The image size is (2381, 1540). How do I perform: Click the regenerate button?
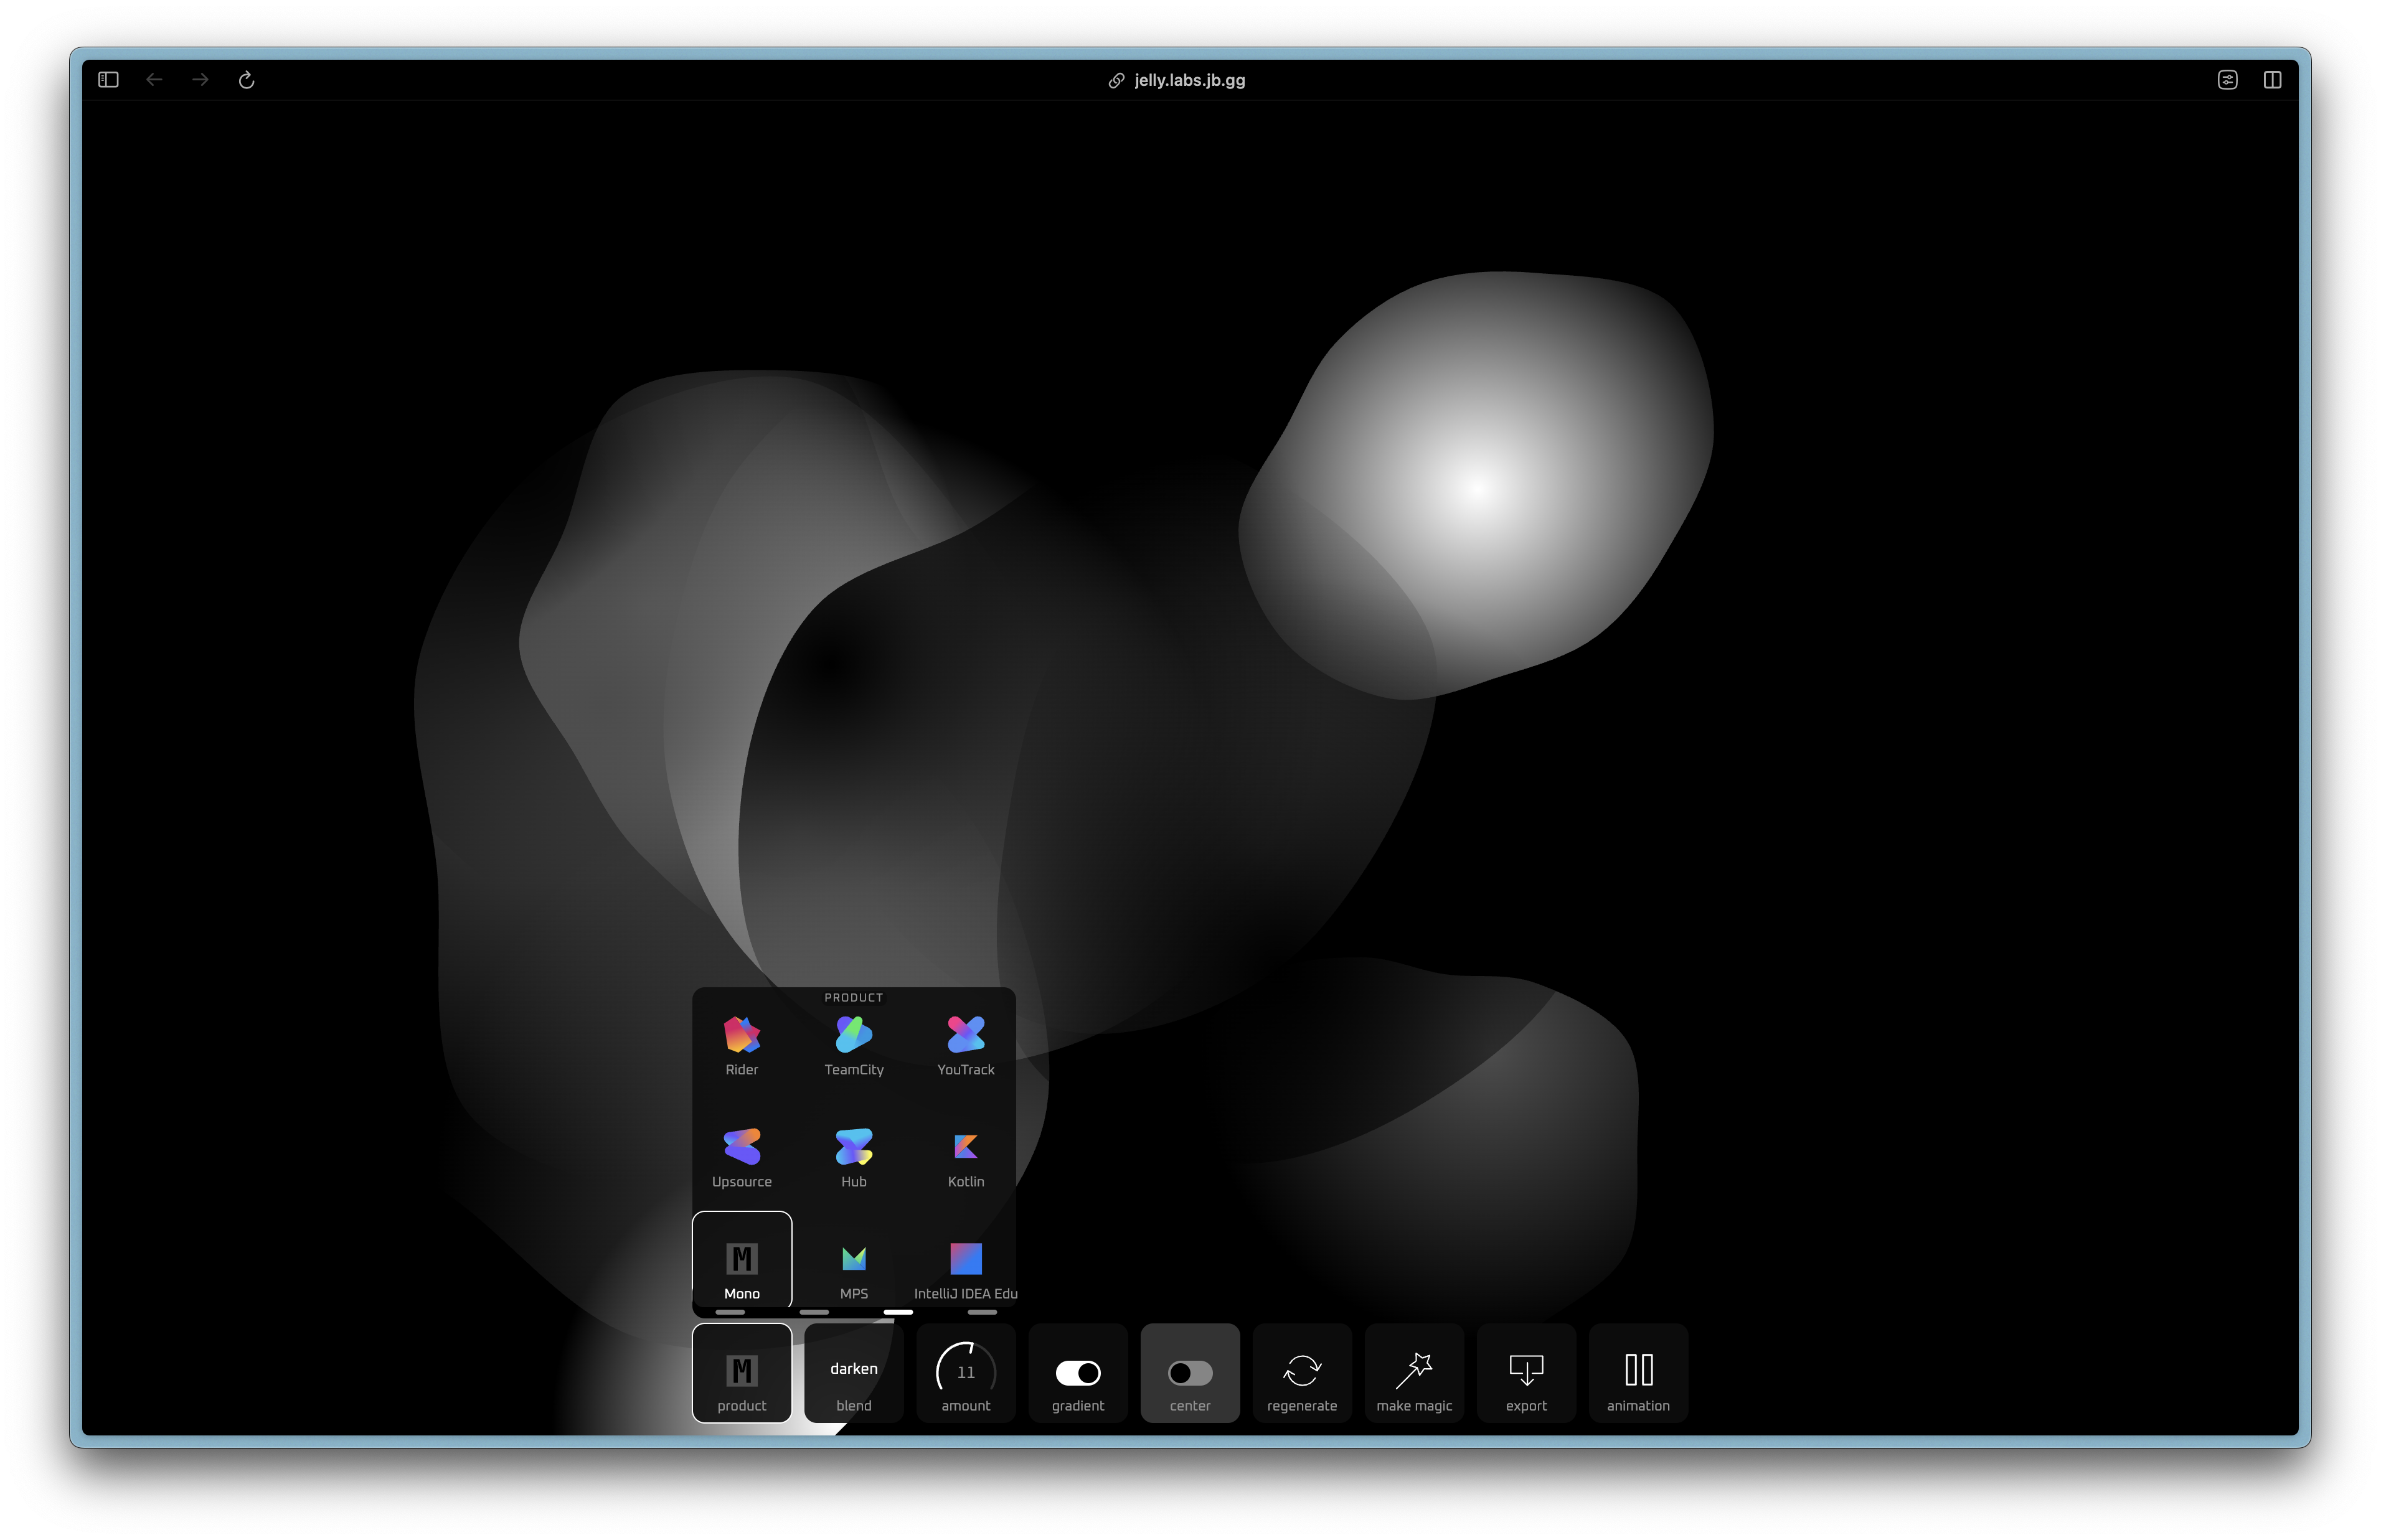tap(1301, 1372)
